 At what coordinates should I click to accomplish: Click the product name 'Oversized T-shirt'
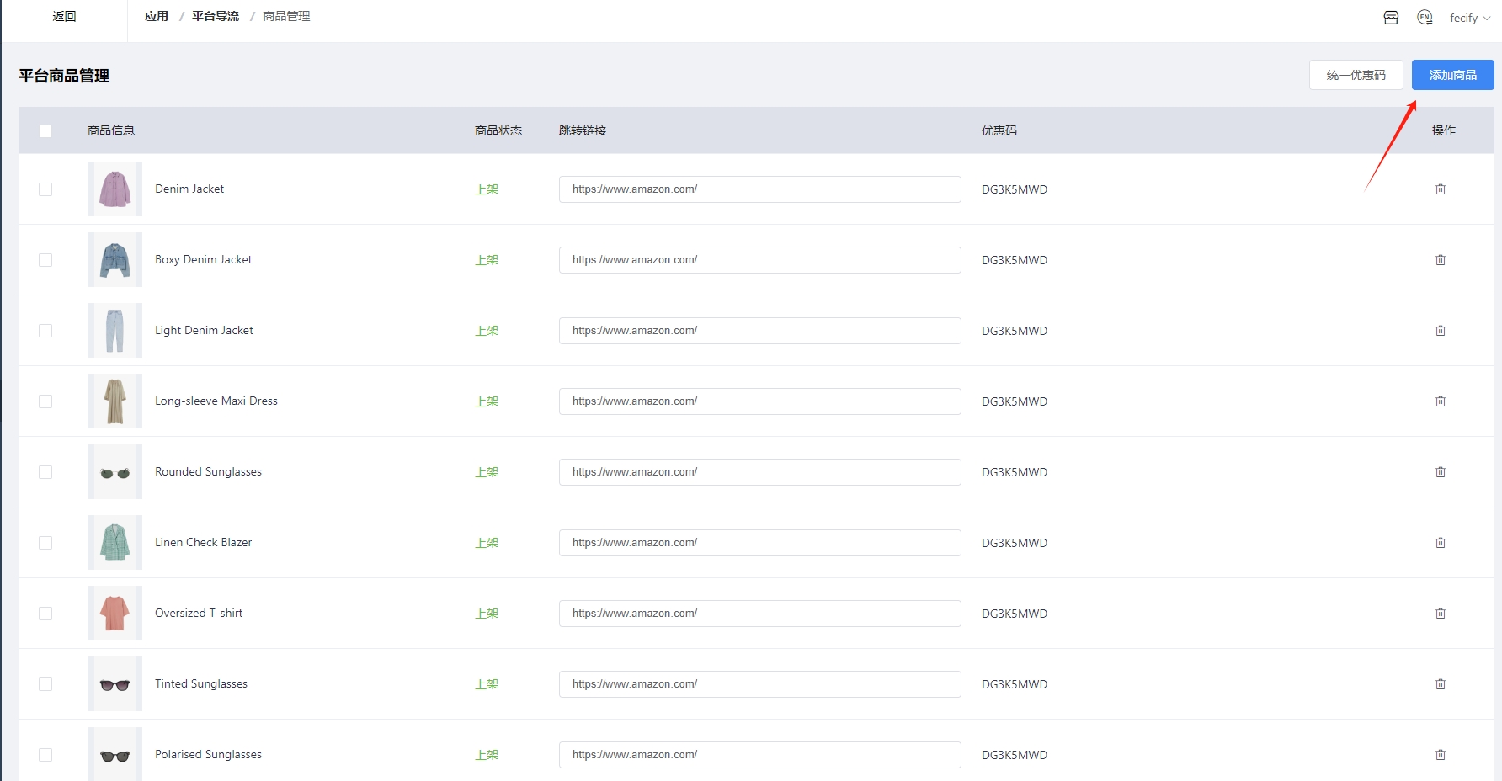click(199, 614)
